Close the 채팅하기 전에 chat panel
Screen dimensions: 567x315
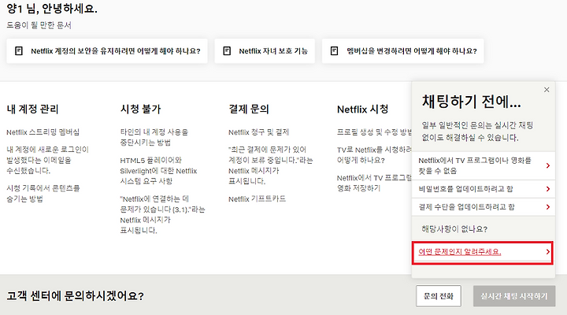click(x=547, y=90)
